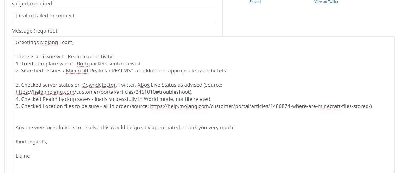Place cursor on the word 'Greetings'
The height and width of the screenshot is (173, 395).
[x=27, y=42]
